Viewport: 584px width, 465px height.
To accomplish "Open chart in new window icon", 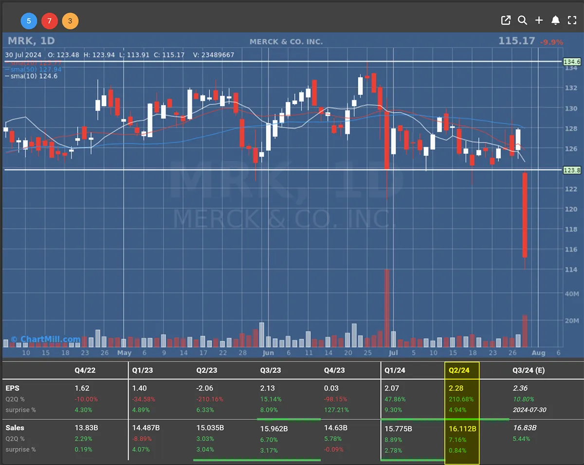I will [x=506, y=20].
